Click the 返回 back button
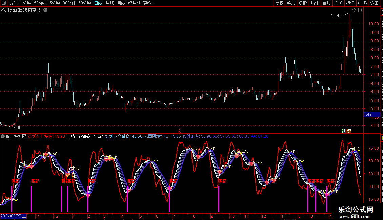 point(375,3)
